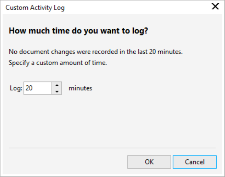Click the empty footer space left of OK
Image resolution: width=225 pixels, height=177 pixels.
(66, 162)
